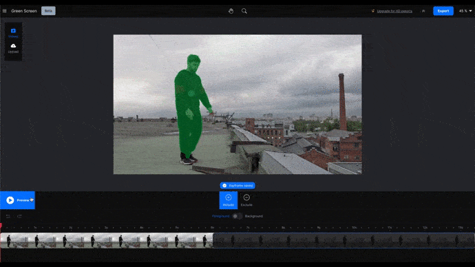Click the Foreground label
The height and width of the screenshot is (267, 475).
pos(221,216)
